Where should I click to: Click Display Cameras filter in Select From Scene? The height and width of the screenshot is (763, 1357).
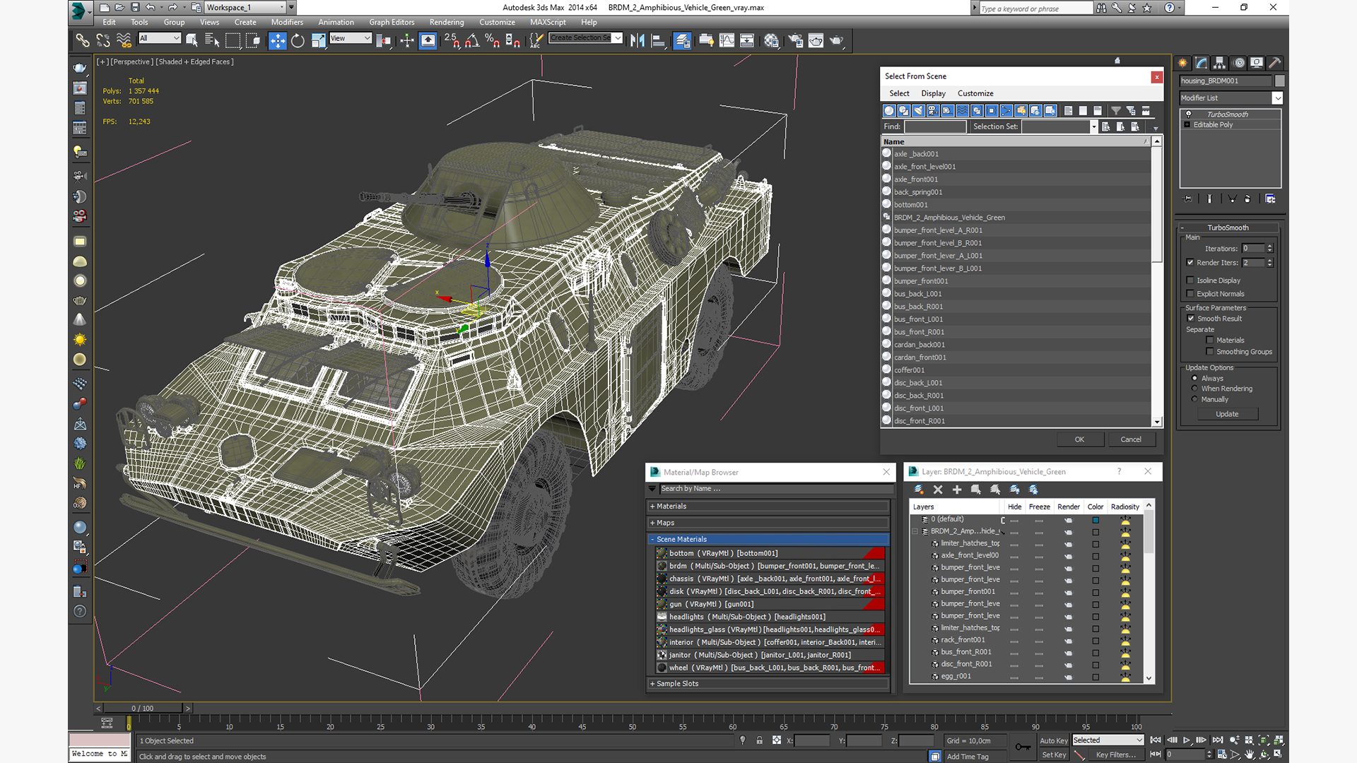coord(933,110)
